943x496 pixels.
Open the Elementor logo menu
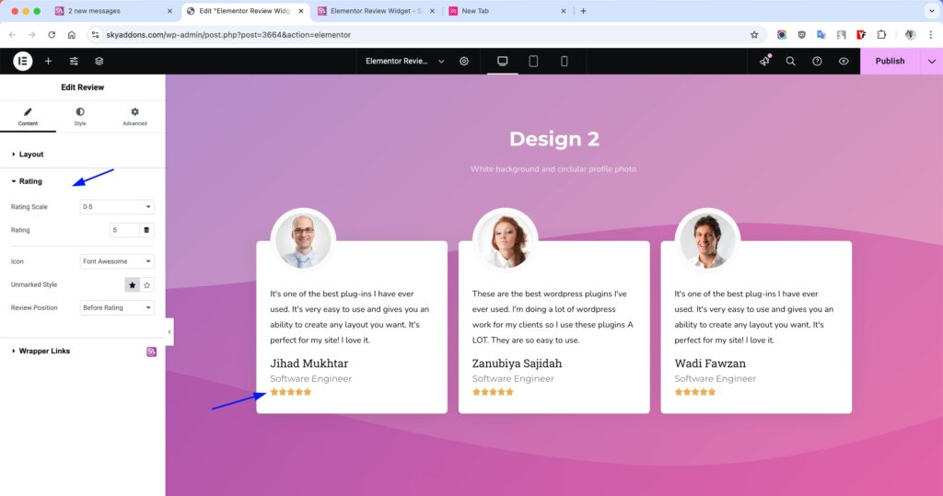(23, 61)
